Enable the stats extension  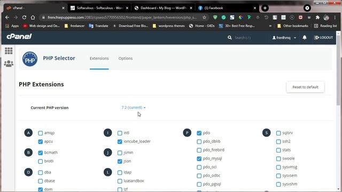coord(278,150)
